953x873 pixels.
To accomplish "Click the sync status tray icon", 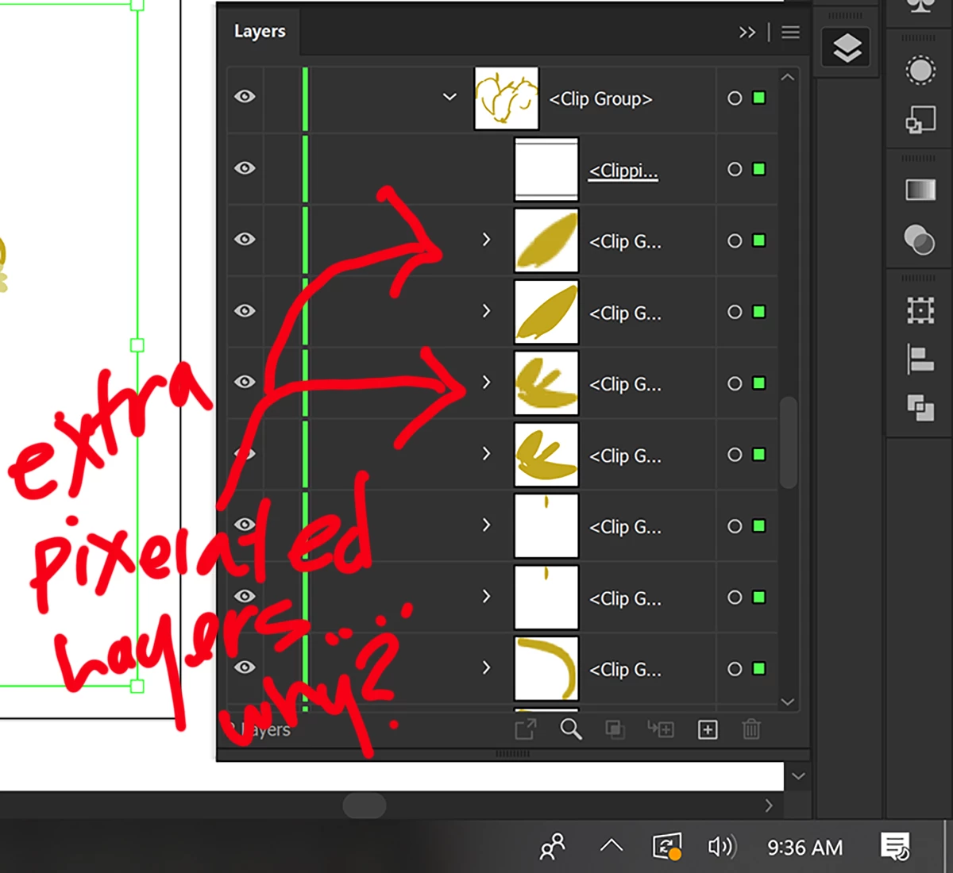I will (x=666, y=848).
